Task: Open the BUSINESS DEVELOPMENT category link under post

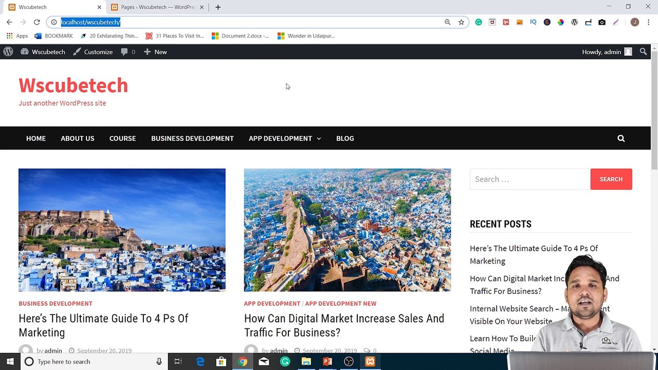Action: click(56, 304)
